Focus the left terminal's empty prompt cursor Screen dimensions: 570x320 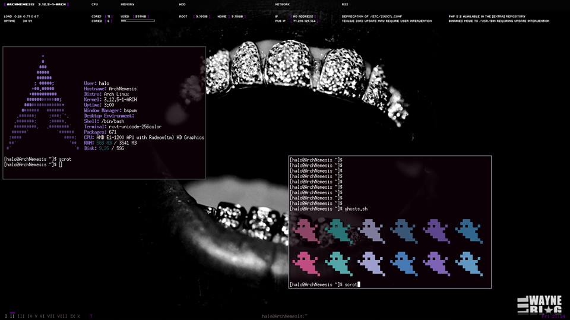pyautogui.click(x=61, y=164)
